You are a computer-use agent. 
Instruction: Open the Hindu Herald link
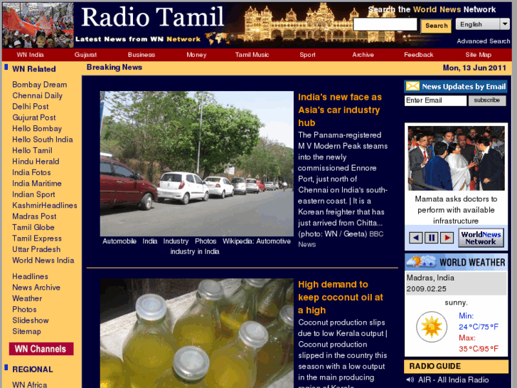click(36, 161)
